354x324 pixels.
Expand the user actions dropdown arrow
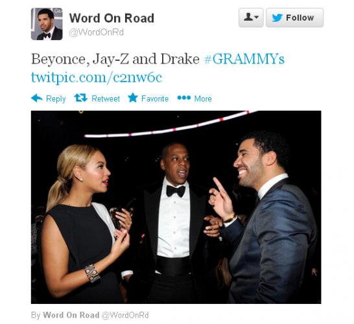(x=256, y=17)
